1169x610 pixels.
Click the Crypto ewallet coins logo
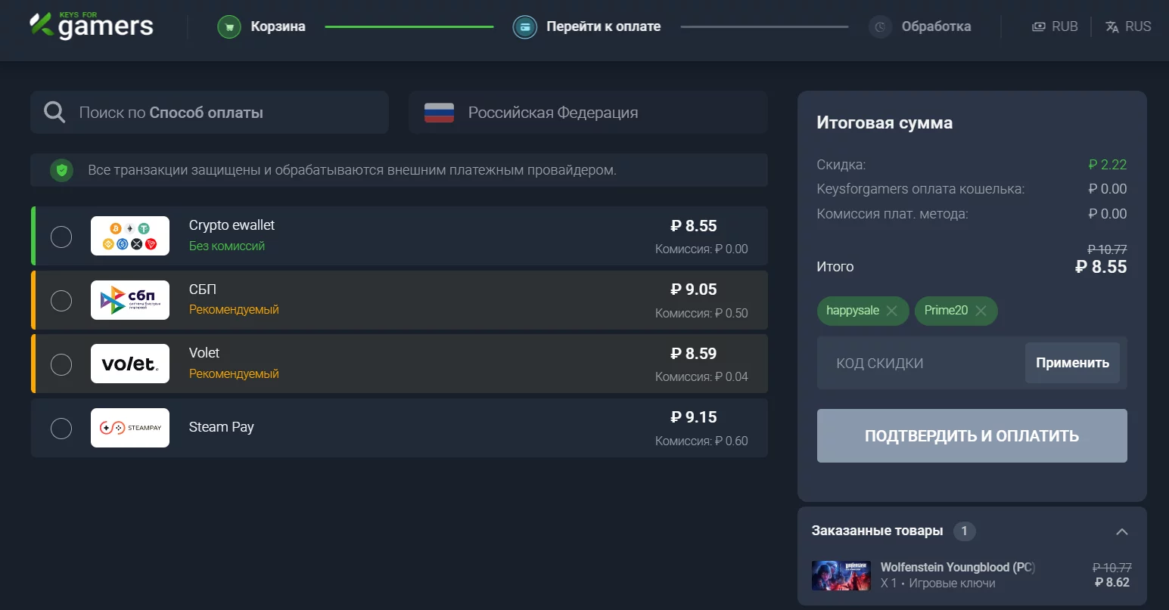(x=130, y=236)
